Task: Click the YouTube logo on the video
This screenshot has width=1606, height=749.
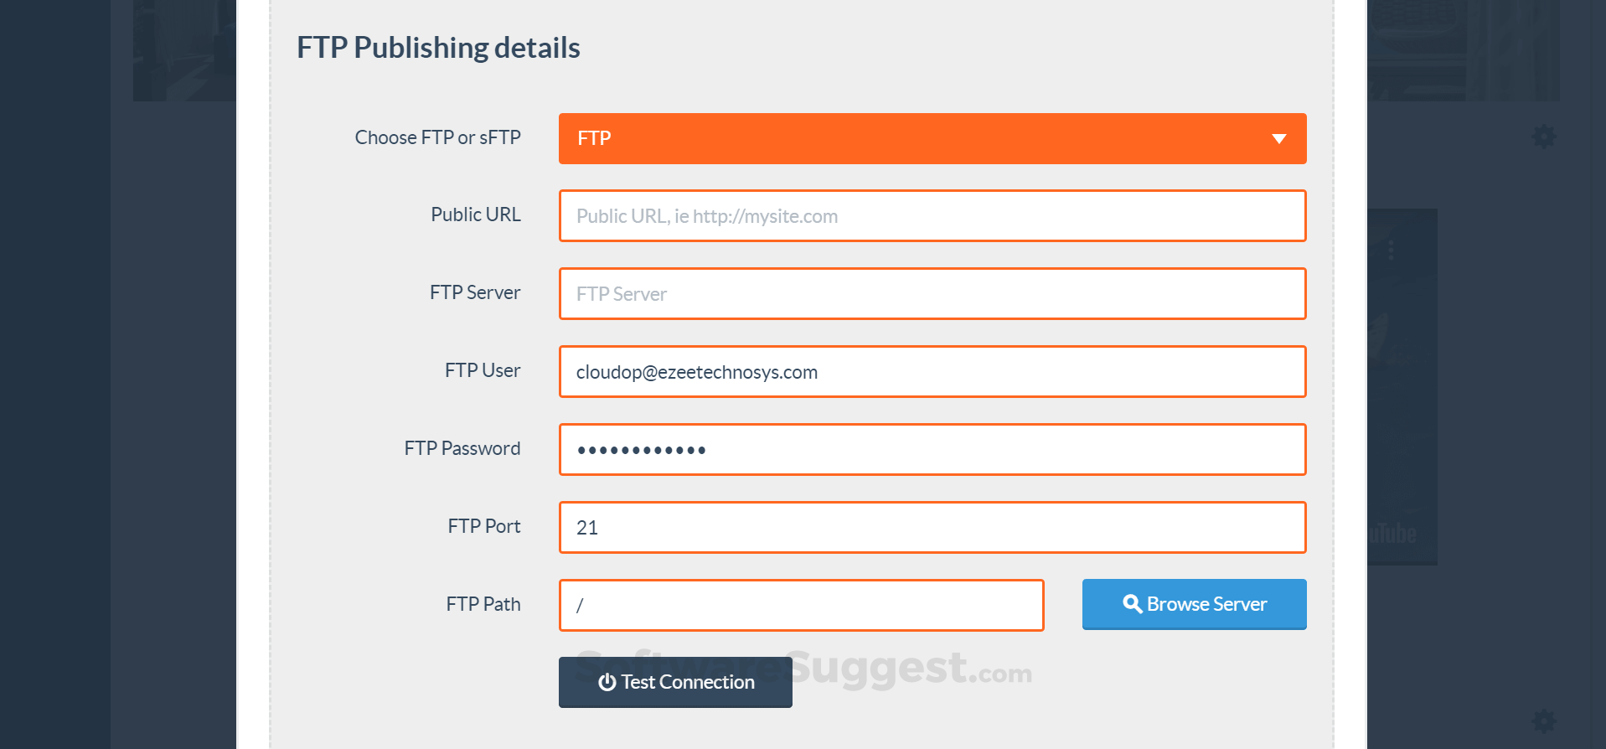Action: [x=1393, y=534]
